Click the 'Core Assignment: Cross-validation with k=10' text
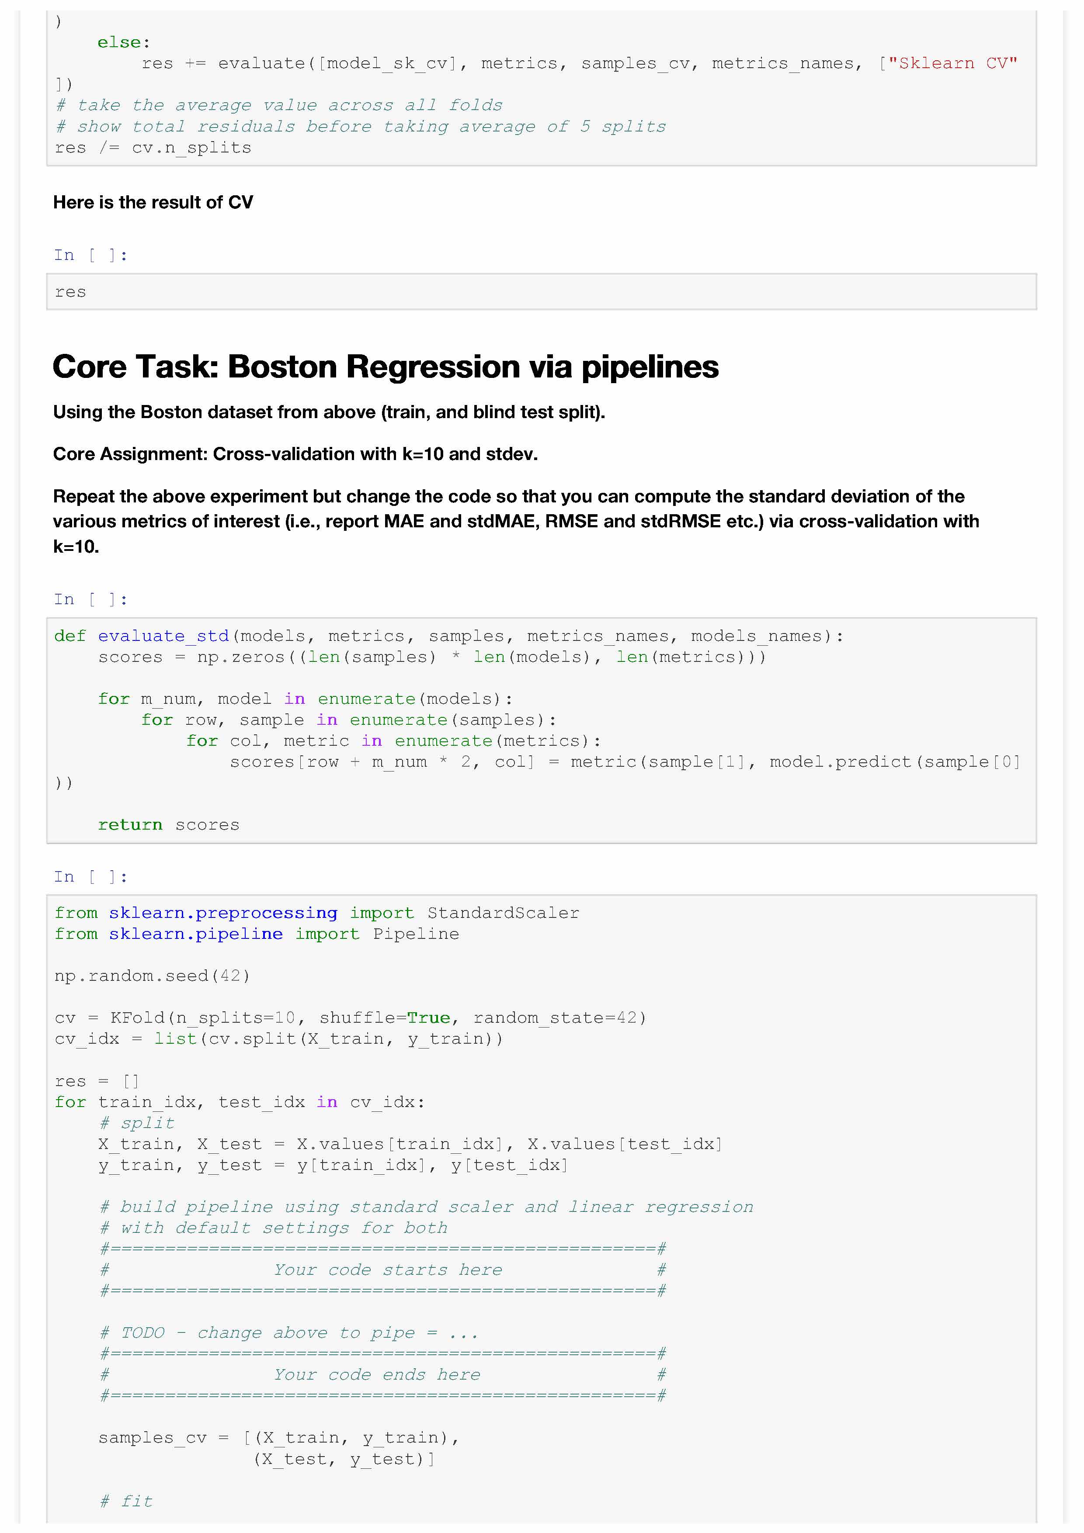Screen dimensions: 1084x1533 (295, 454)
